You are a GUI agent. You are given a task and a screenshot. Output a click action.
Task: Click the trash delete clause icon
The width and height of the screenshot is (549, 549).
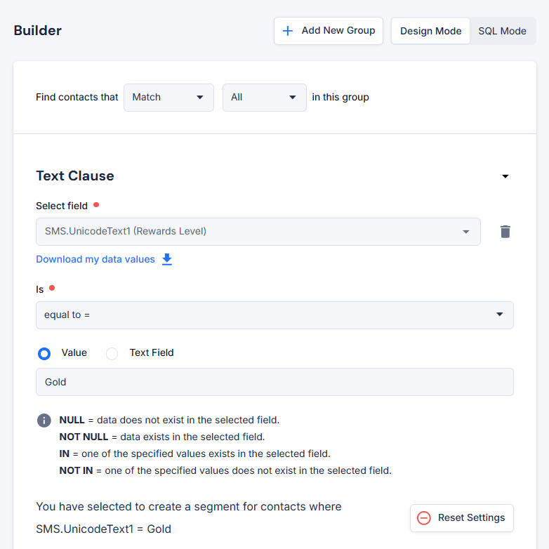pyautogui.click(x=505, y=232)
